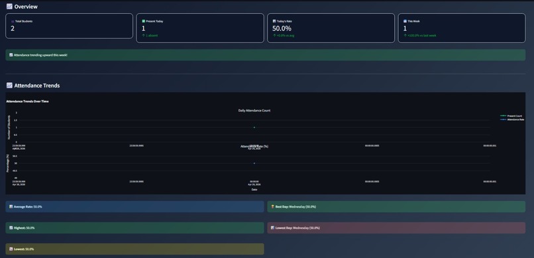This screenshot has width=534, height=258.
Task: Click the Best Day: Wednesday (50.0%) text
Action: [295, 206]
